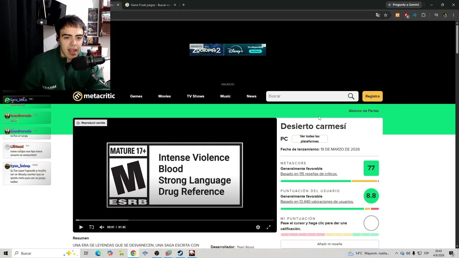Show hidden system tray icons
Screen dimensions: 459x258
(397, 253)
